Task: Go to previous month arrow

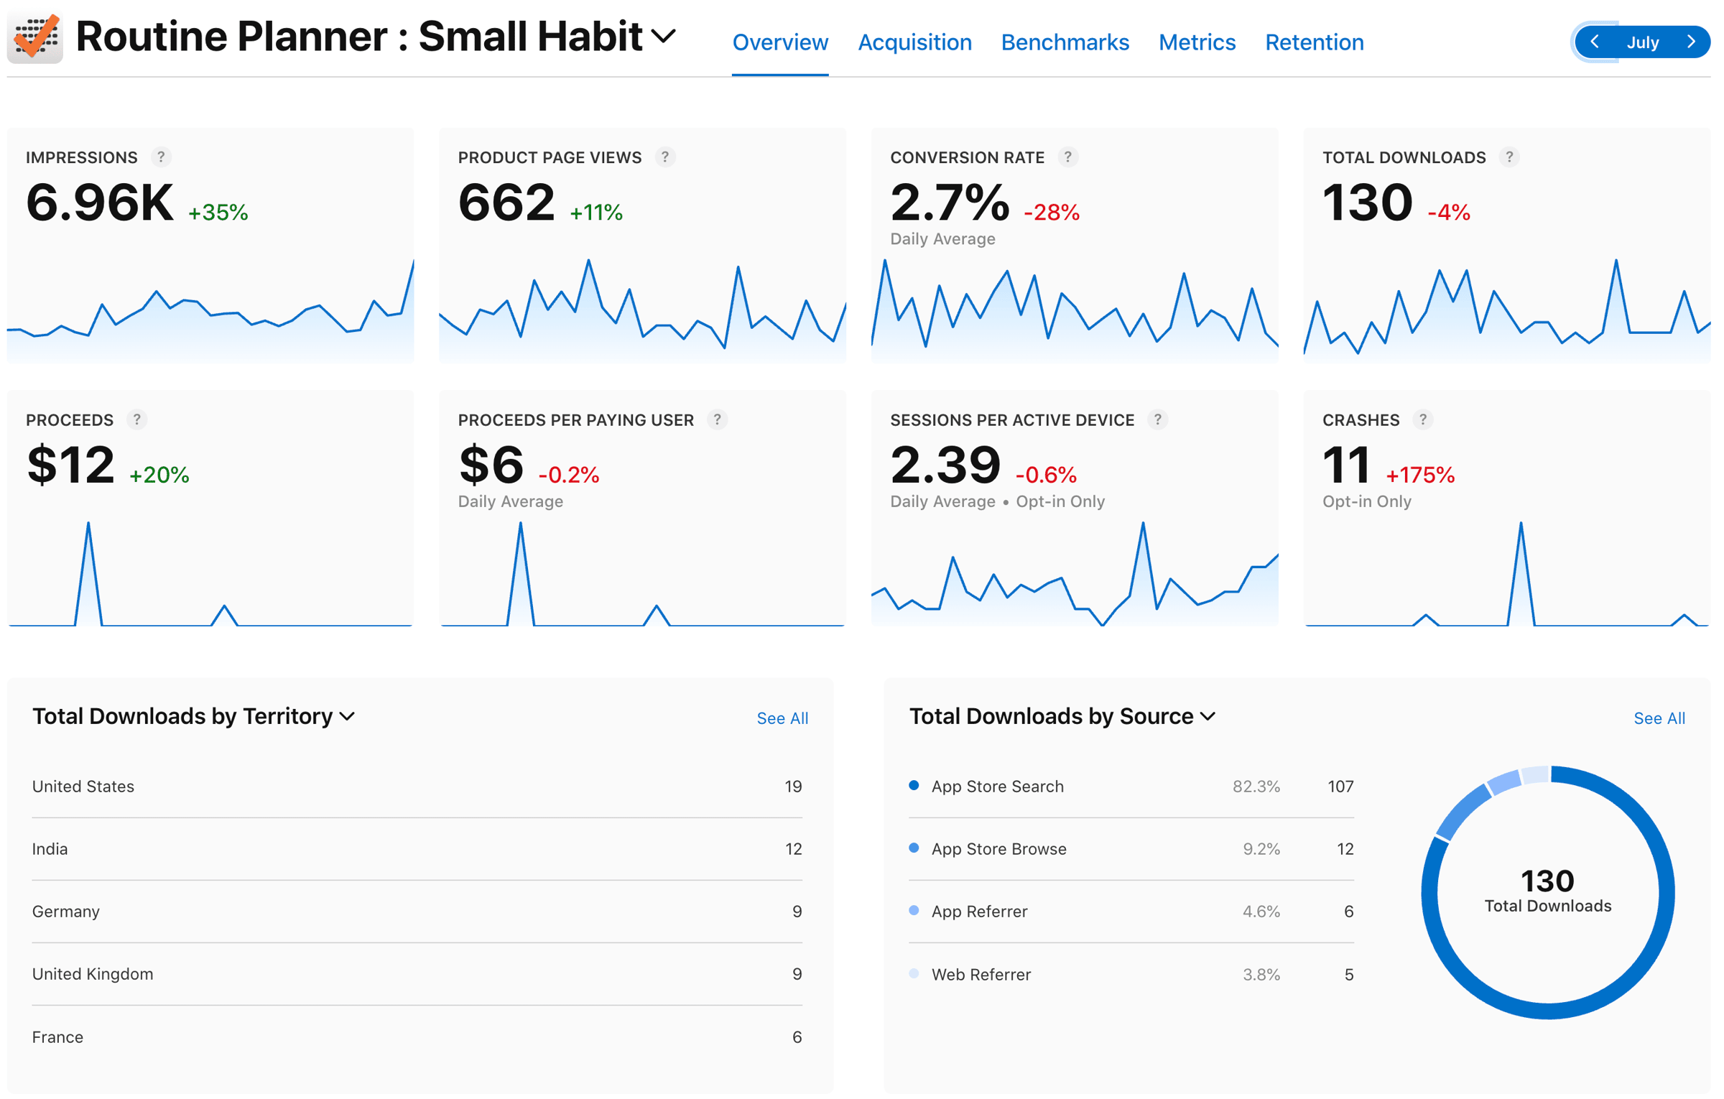Action: point(1594,42)
